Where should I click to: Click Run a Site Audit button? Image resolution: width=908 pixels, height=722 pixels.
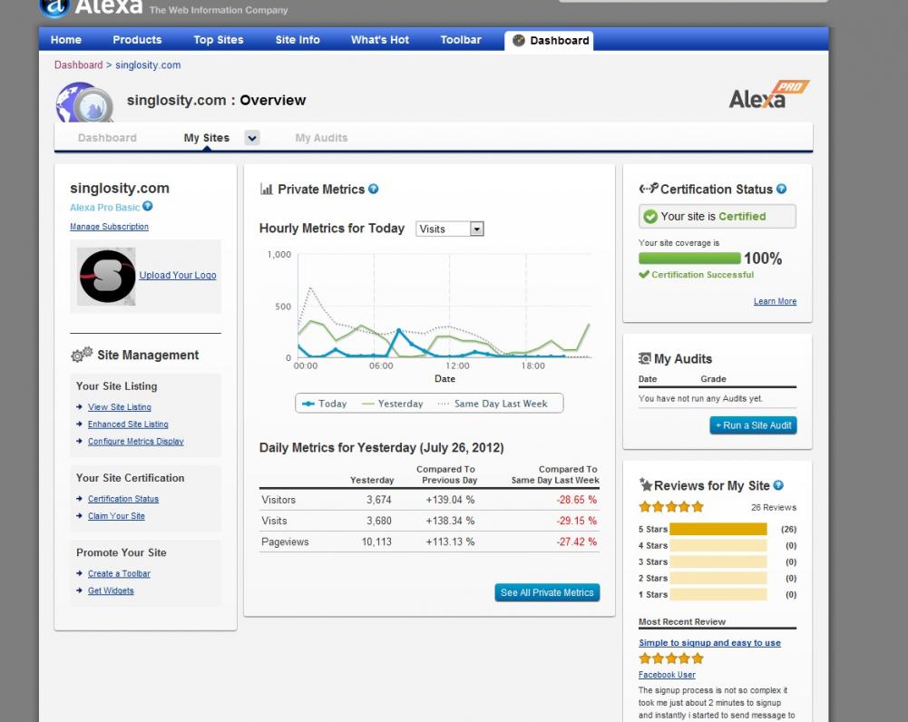(x=754, y=425)
